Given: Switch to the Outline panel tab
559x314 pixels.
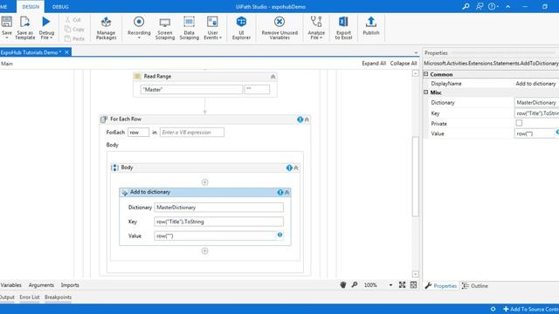Looking at the screenshot, I should tap(475, 286).
